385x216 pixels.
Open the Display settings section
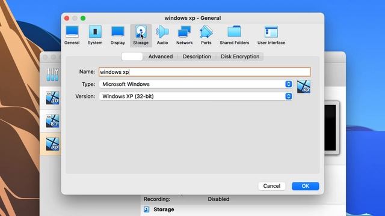click(x=118, y=35)
